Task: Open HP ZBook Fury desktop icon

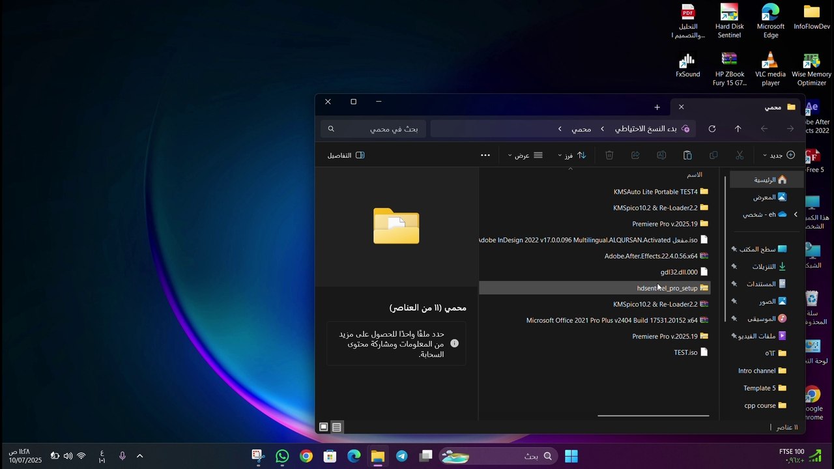Action: tap(729, 69)
